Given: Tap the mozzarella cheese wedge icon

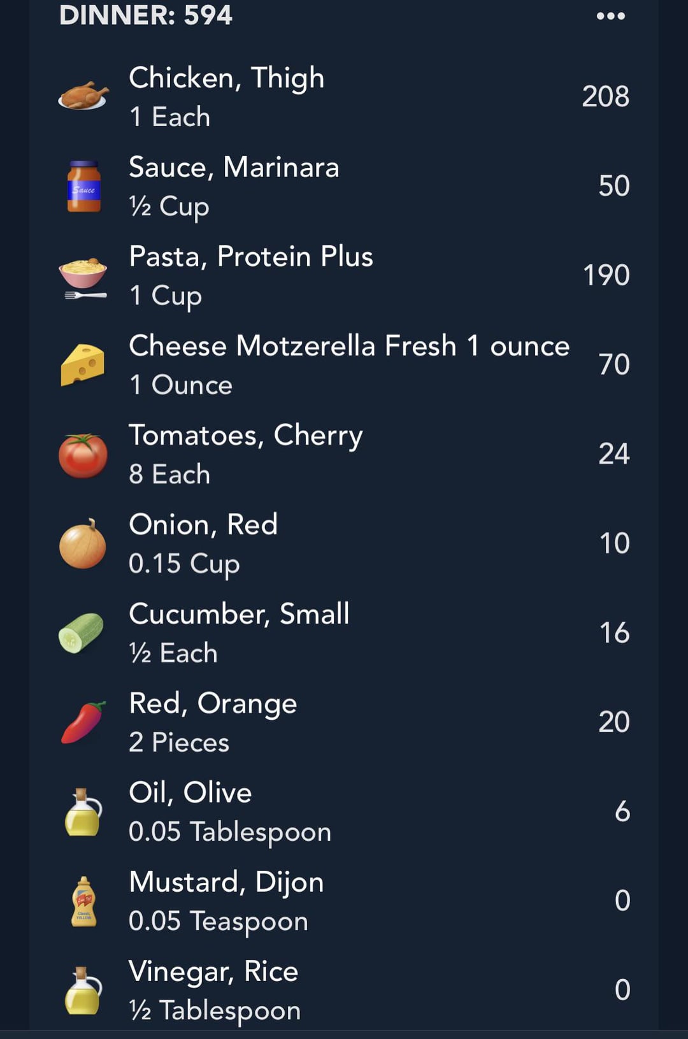Looking at the screenshot, I should 83,365.
